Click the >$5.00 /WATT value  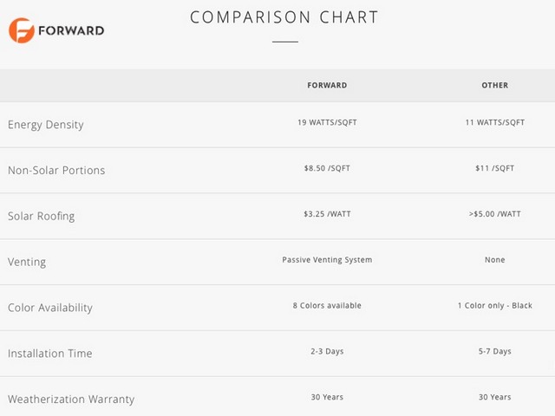[495, 214]
